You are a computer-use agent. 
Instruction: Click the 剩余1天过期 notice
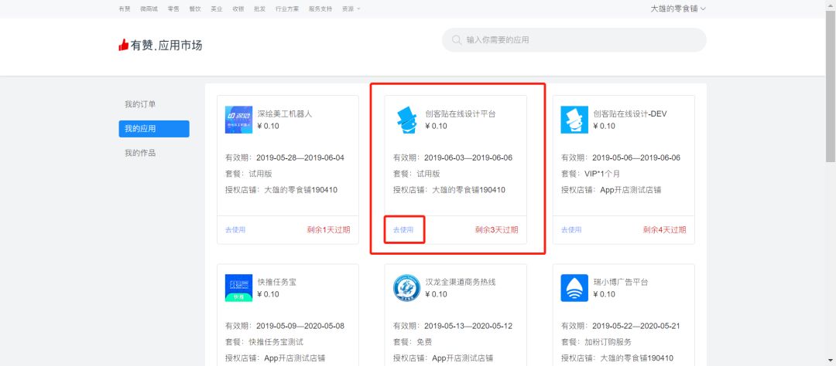pos(328,230)
